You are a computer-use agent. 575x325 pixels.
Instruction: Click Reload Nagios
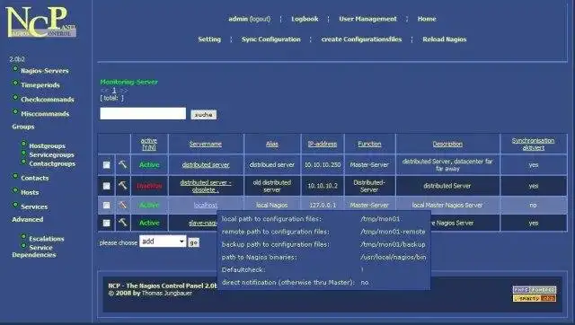(x=445, y=40)
